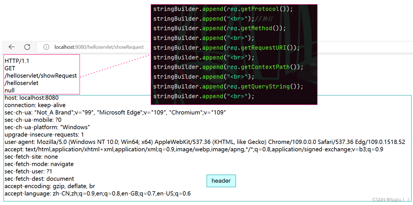Image resolution: width=413 pixels, height=205 pixels.
Task: Click the req.getQueryString() code line
Action: 228,87
